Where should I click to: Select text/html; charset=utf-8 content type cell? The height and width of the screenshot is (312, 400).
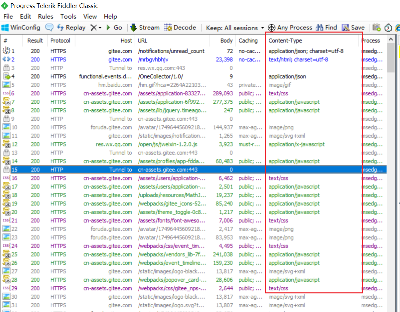click(298, 59)
